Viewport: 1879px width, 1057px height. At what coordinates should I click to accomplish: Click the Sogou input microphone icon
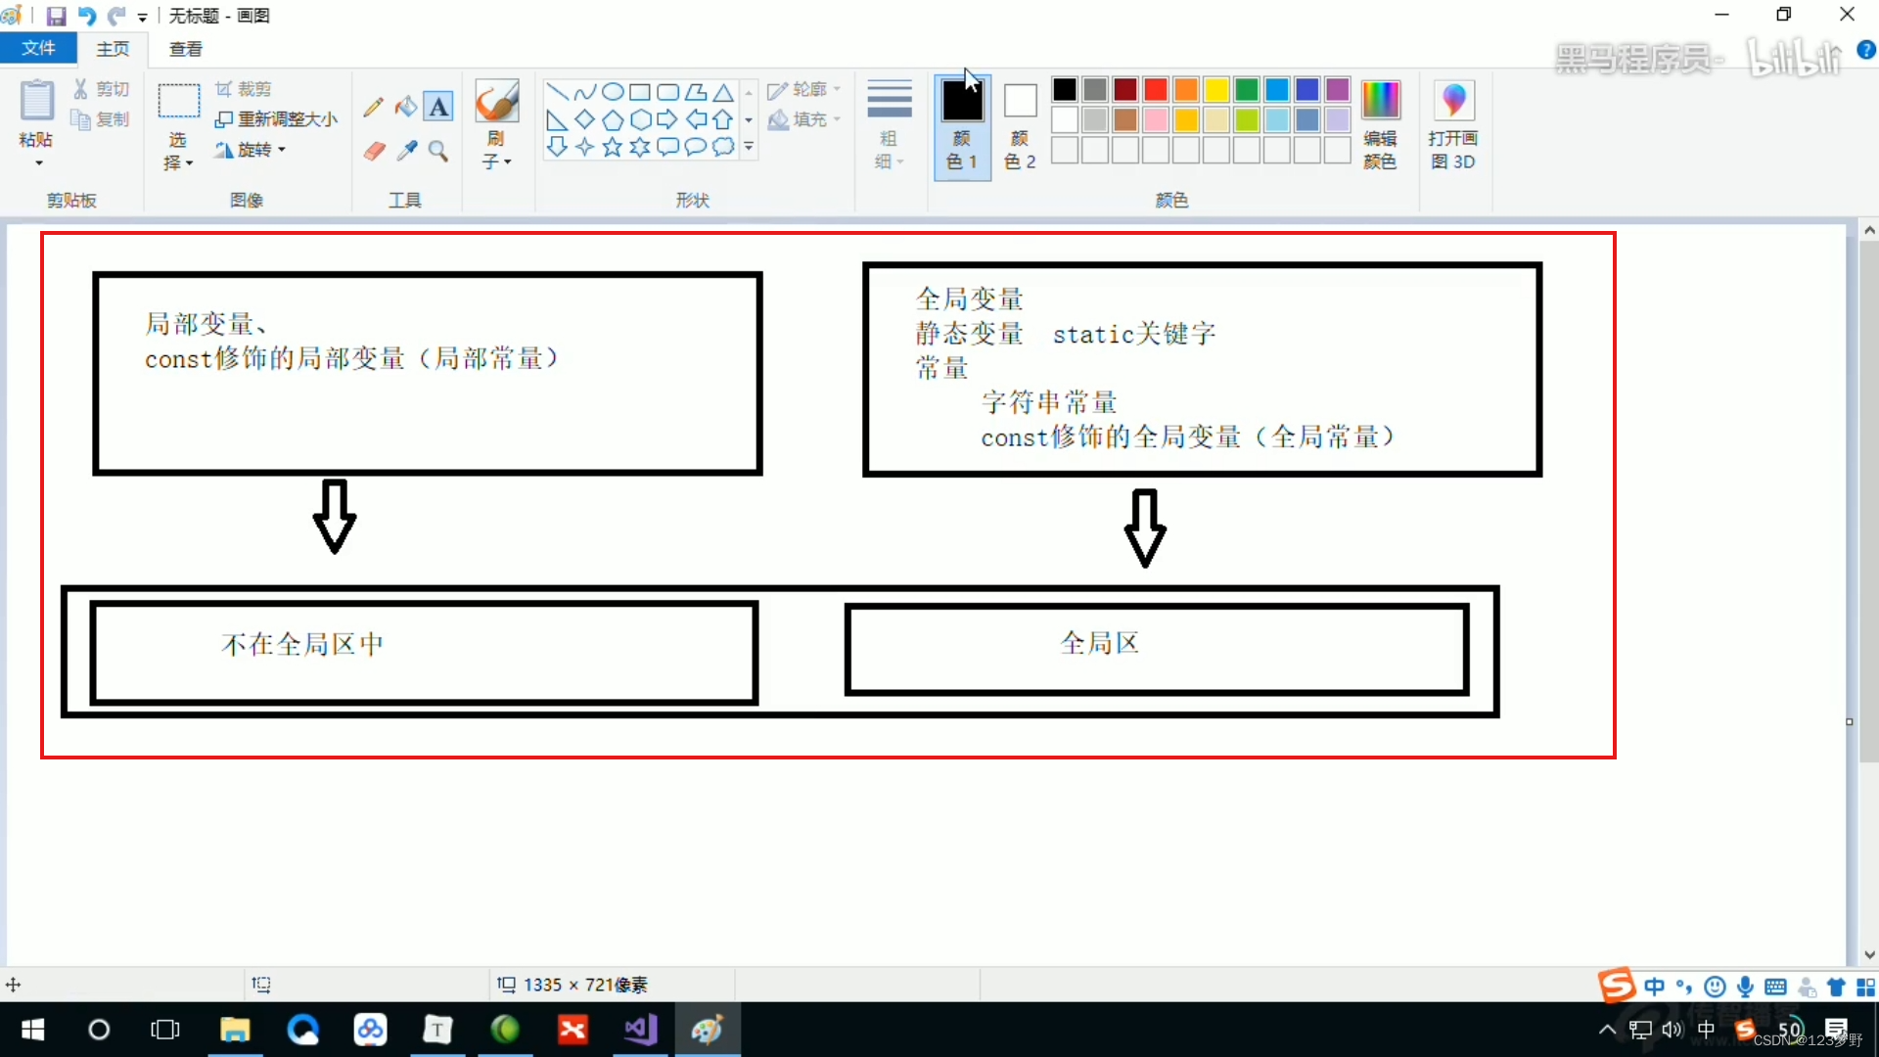click(x=1745, y=987)
